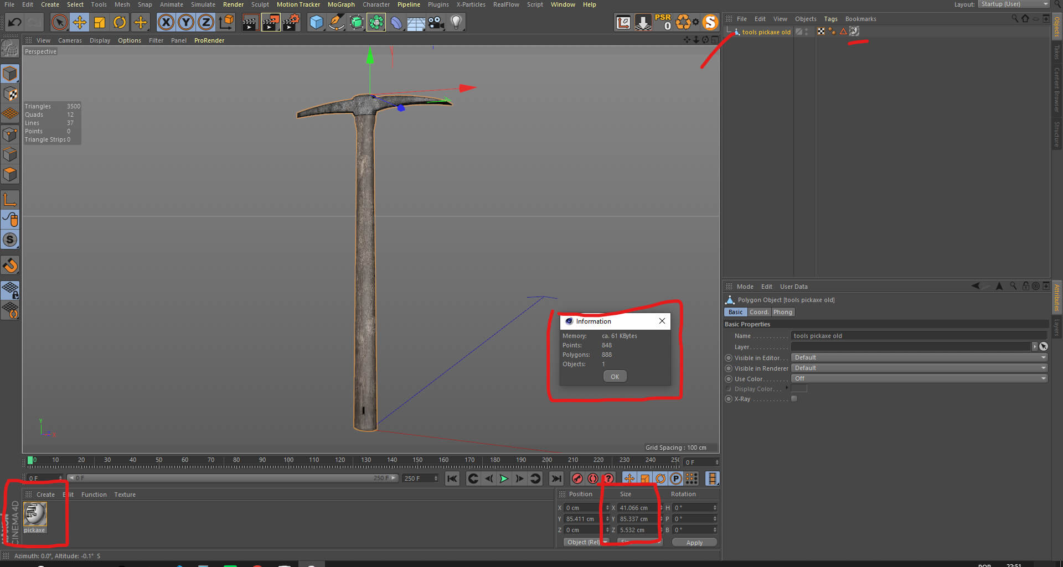Image resolution: width=1063 pixels, height=567 pixels.
Task: Open the Subdivision Surface generator icon
Action: point(357,23)
